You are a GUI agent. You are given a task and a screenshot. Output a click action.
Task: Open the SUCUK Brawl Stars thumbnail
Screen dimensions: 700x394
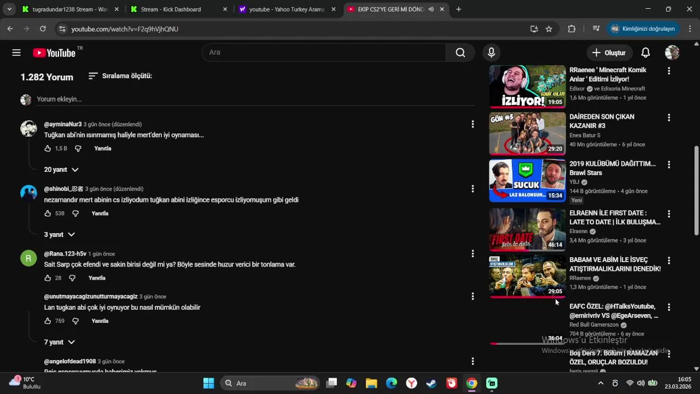[527, 181]
